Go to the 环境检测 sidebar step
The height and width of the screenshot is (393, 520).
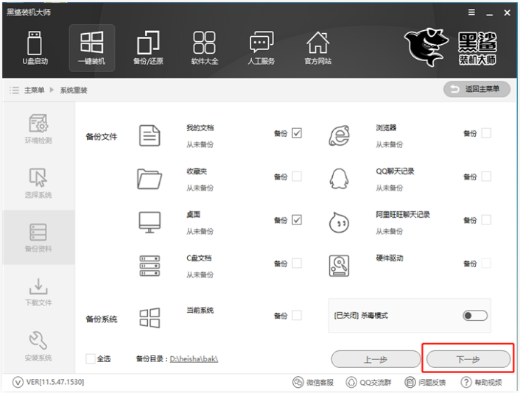(38, 130)
